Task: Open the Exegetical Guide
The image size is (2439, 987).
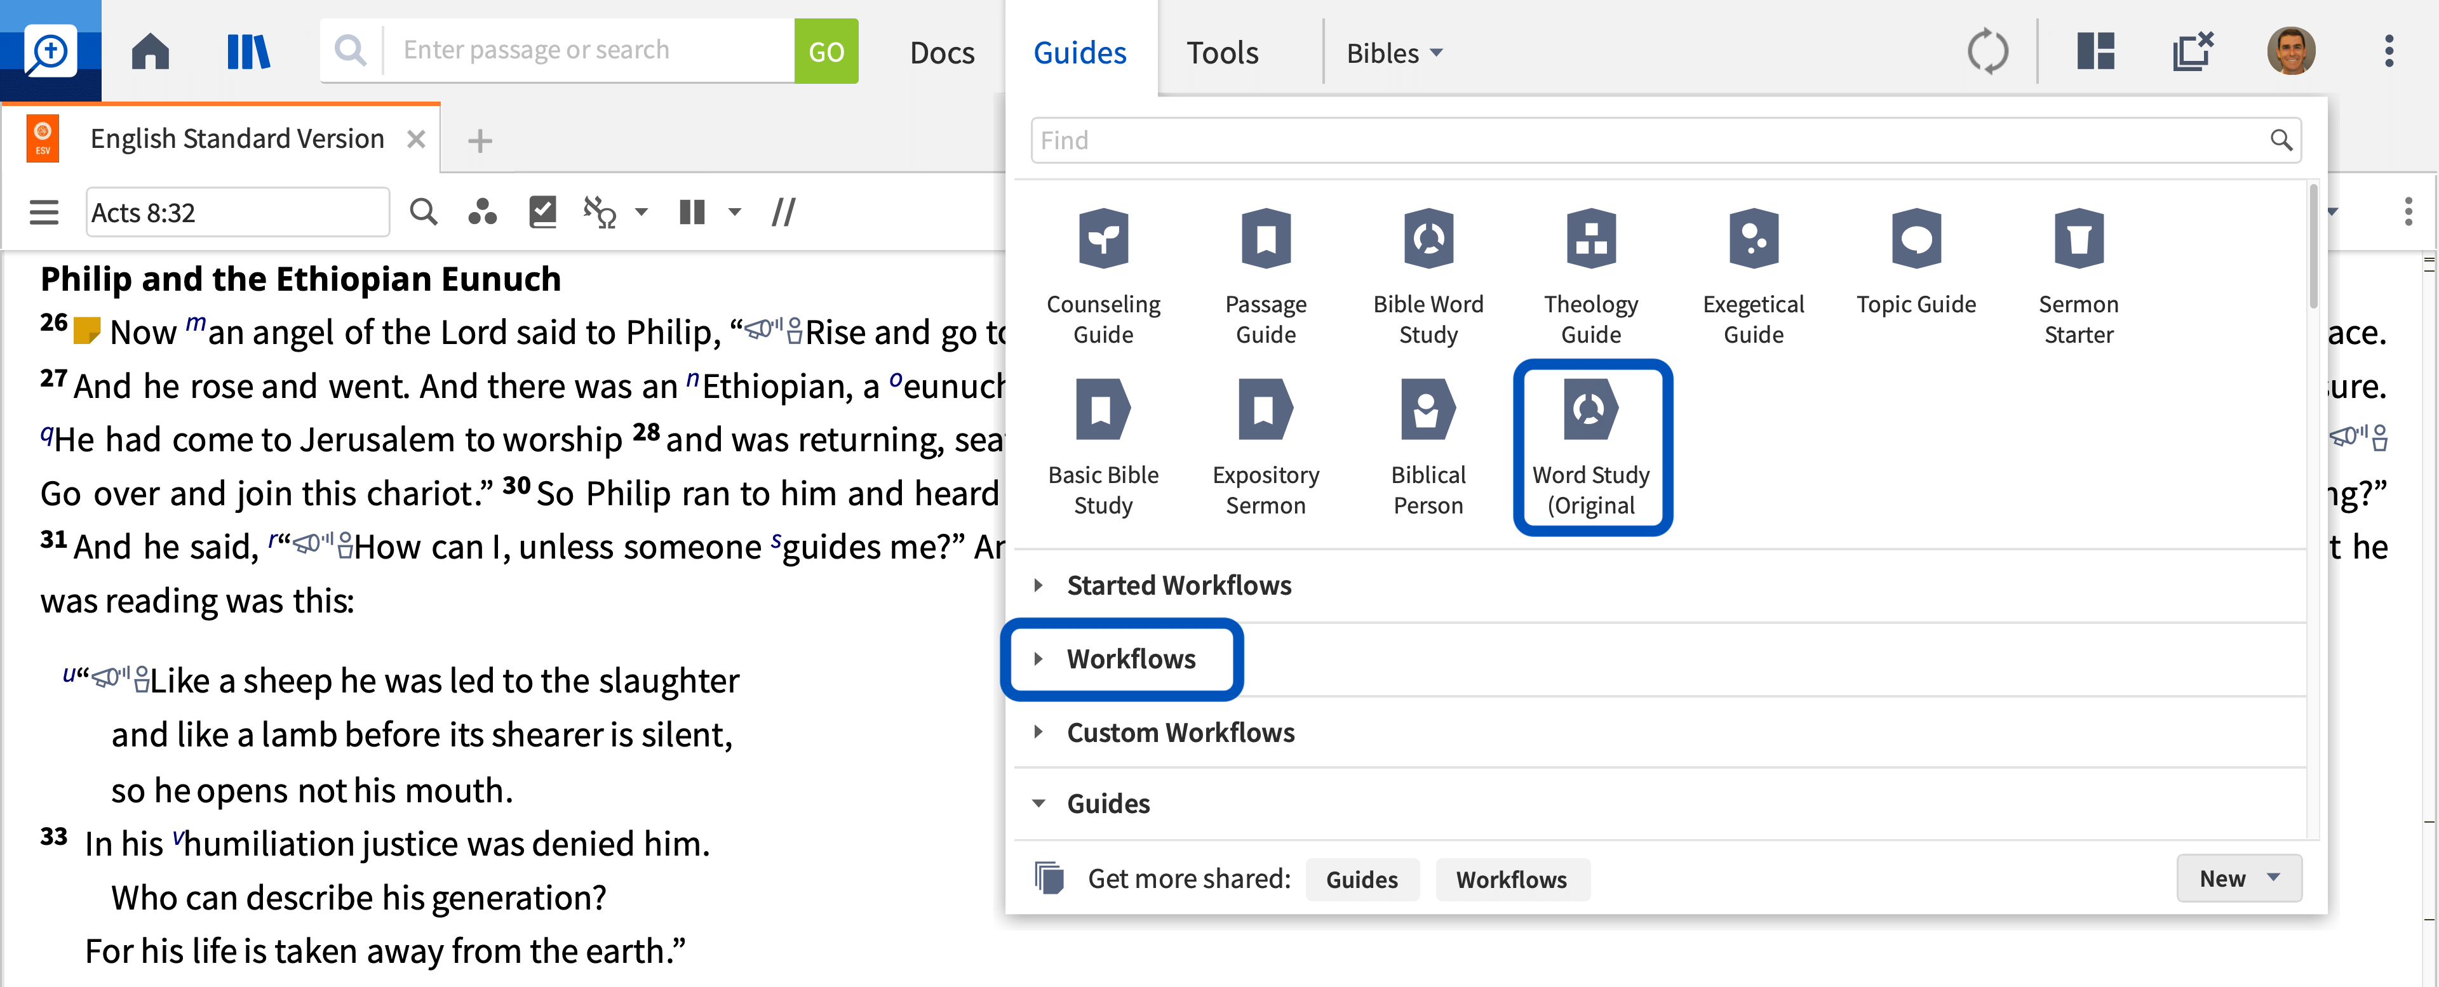Action: 1754,276
